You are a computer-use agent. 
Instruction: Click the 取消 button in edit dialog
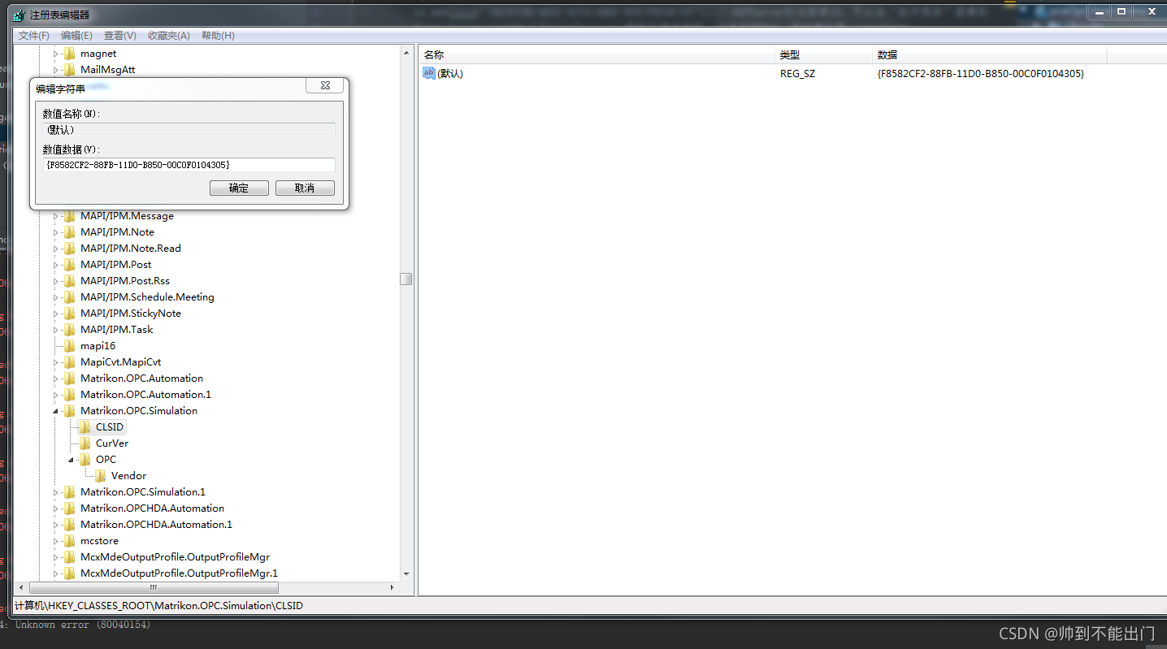[305, 188]
